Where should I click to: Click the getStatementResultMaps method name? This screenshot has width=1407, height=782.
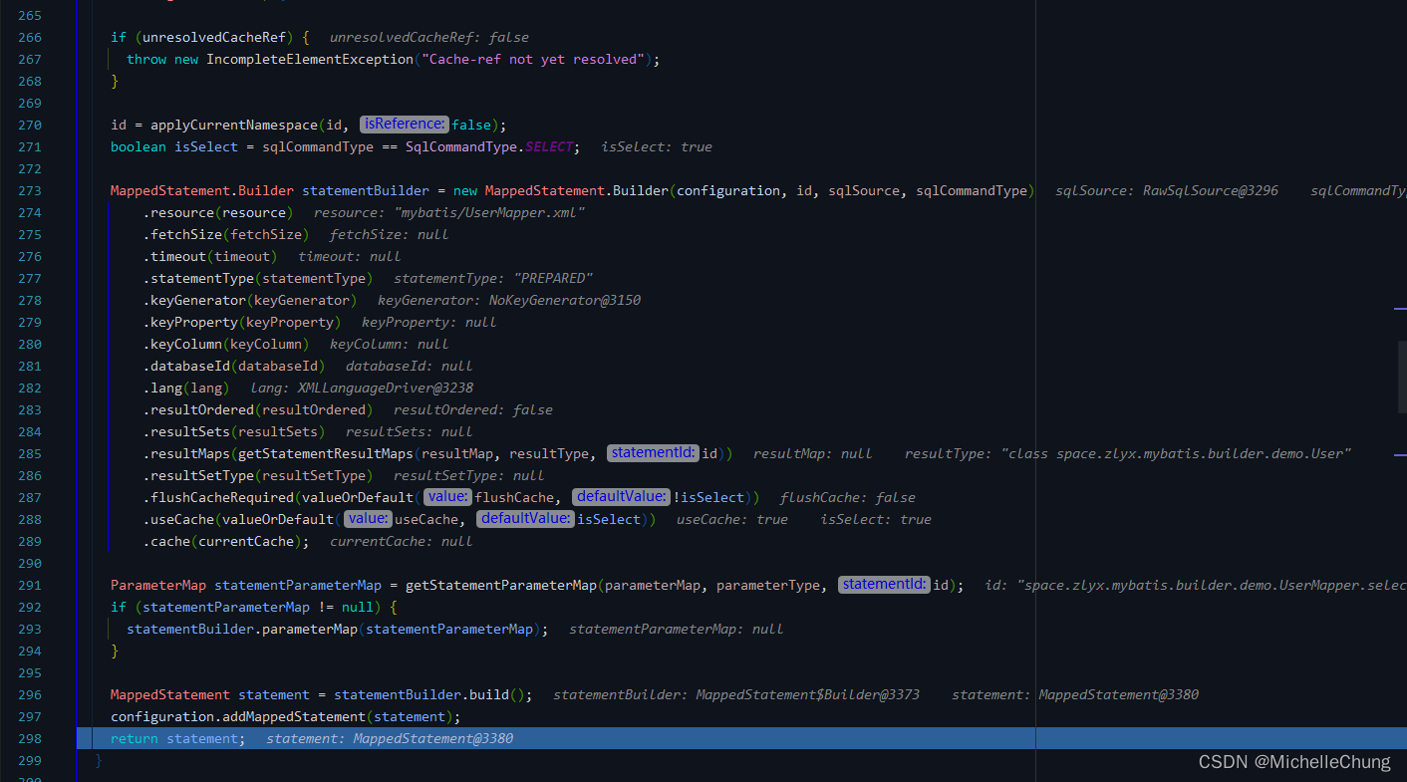325,453
